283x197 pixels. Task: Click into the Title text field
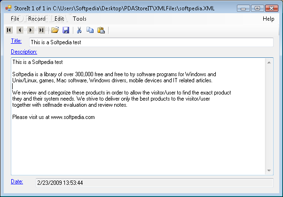point(151,42)
